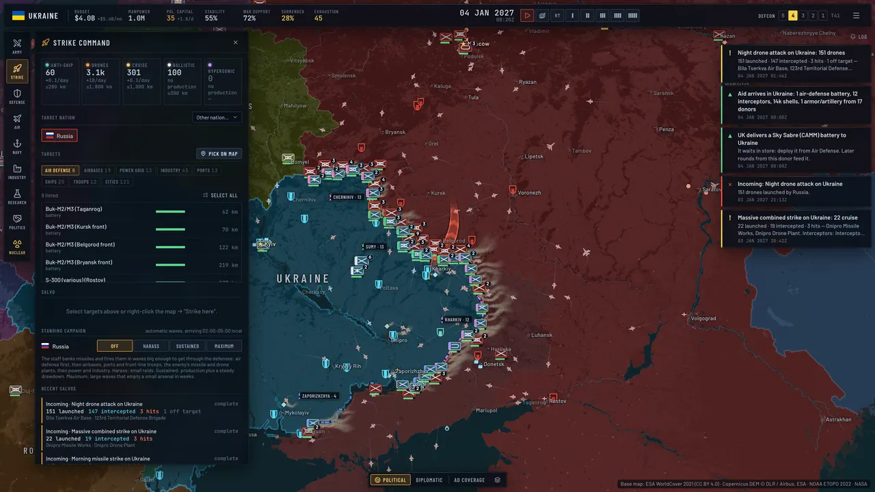Screen dimensions: 875x492
Task: Switch to the Cities targets tab
Action: (117, 182)
